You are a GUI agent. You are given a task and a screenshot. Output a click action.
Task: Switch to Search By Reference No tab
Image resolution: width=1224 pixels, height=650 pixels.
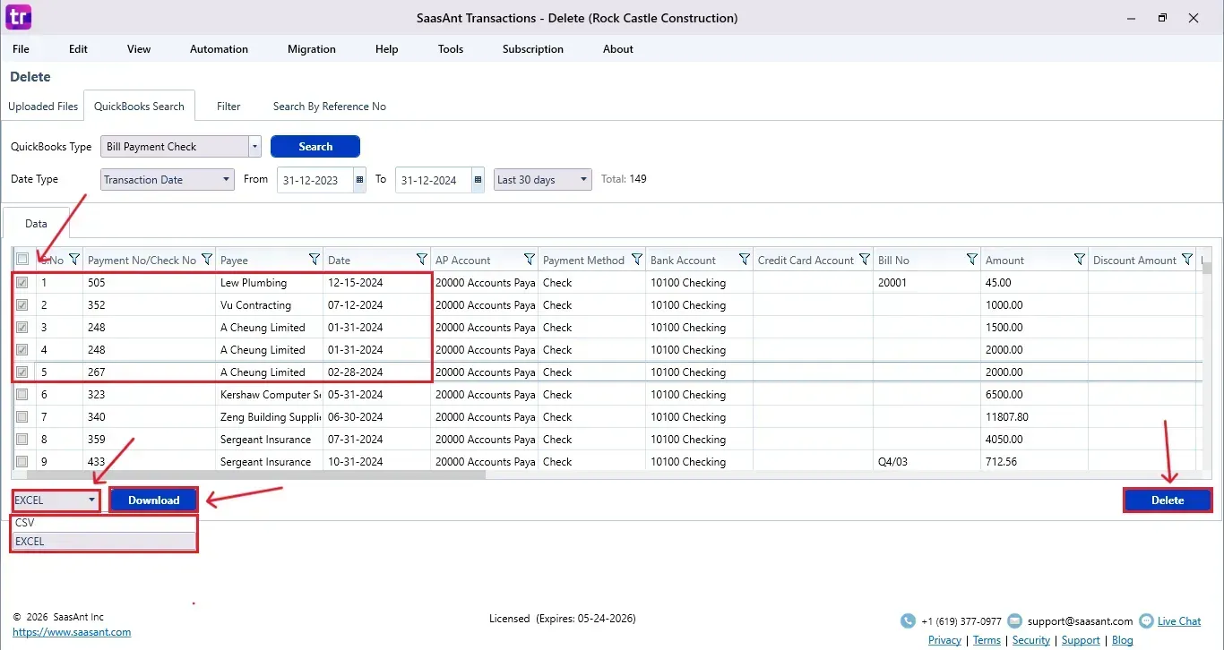pos(330,107)
